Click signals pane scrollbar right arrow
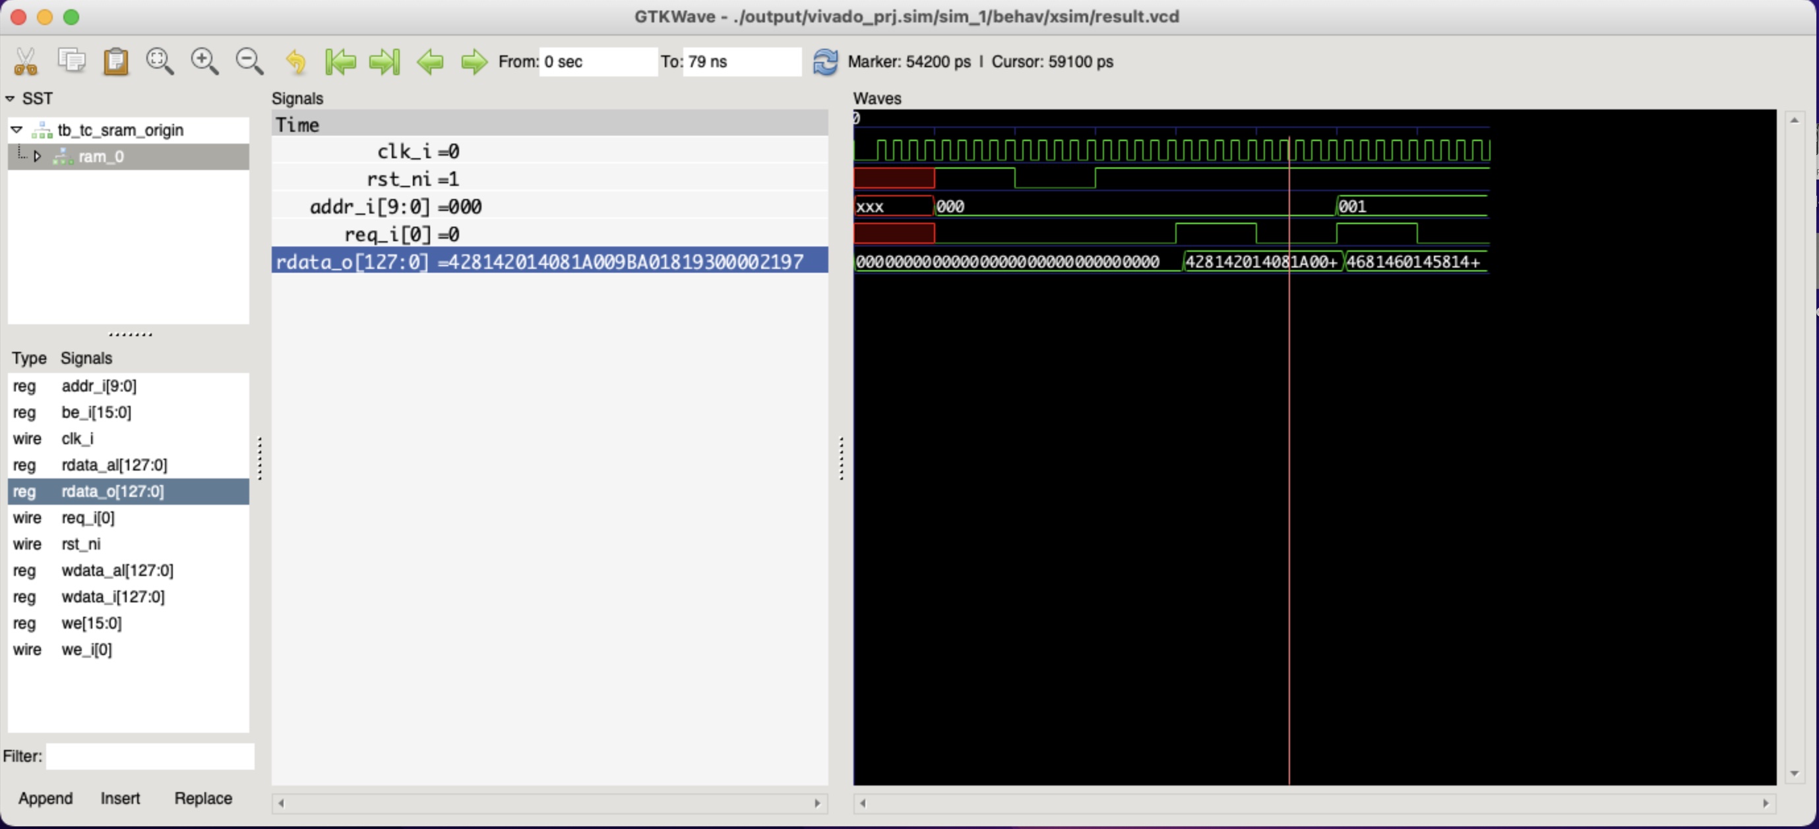 click(818, 803)
